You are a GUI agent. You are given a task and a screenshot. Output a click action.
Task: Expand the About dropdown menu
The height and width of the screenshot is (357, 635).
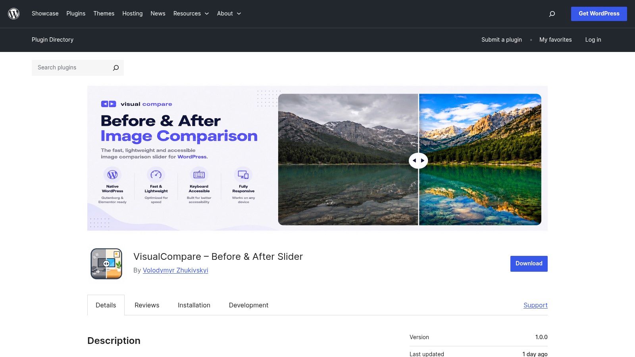229,13
